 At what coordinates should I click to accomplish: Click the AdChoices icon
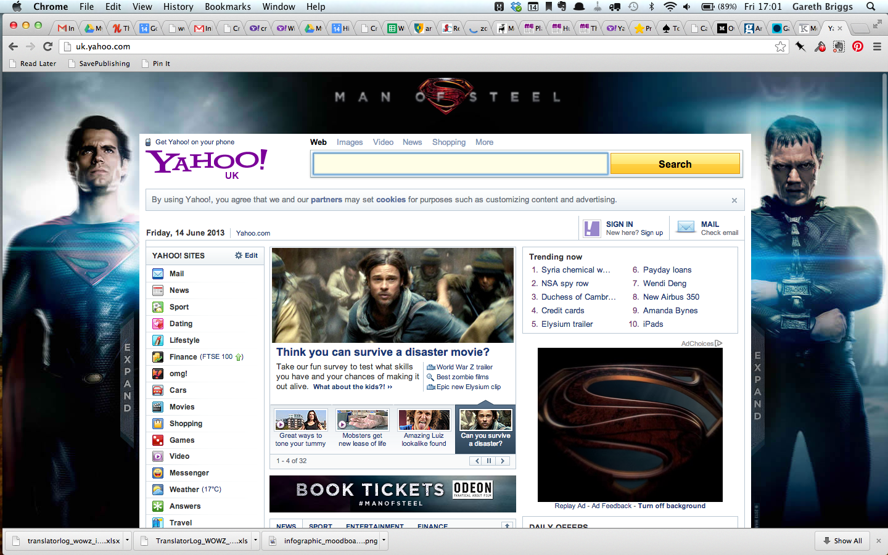[719, 343]
